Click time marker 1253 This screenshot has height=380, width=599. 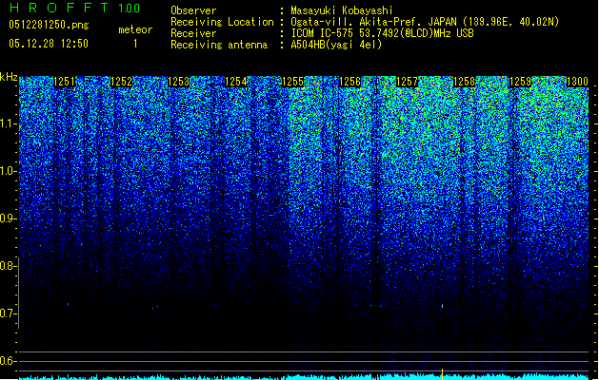click(x=178, y=82)
